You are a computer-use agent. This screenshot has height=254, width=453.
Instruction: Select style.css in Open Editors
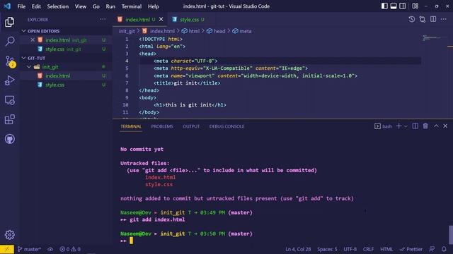click(x=66, y=49)
